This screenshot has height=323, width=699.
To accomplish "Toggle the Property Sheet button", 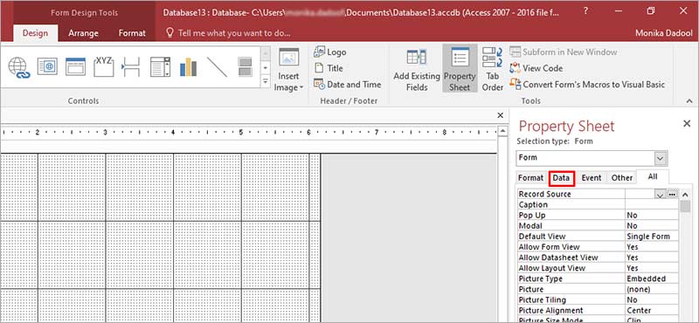I will click(460, 68).
